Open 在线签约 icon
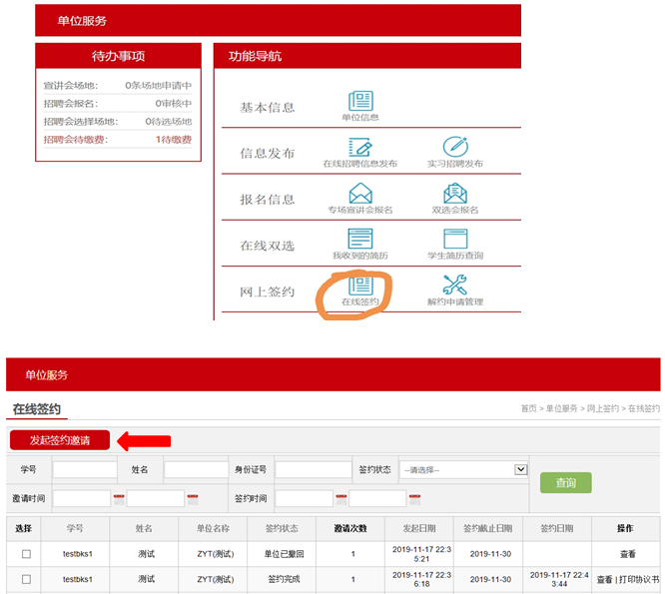This screenshot has height=594, width=665. pyautogui.click(x=360, y=286)
